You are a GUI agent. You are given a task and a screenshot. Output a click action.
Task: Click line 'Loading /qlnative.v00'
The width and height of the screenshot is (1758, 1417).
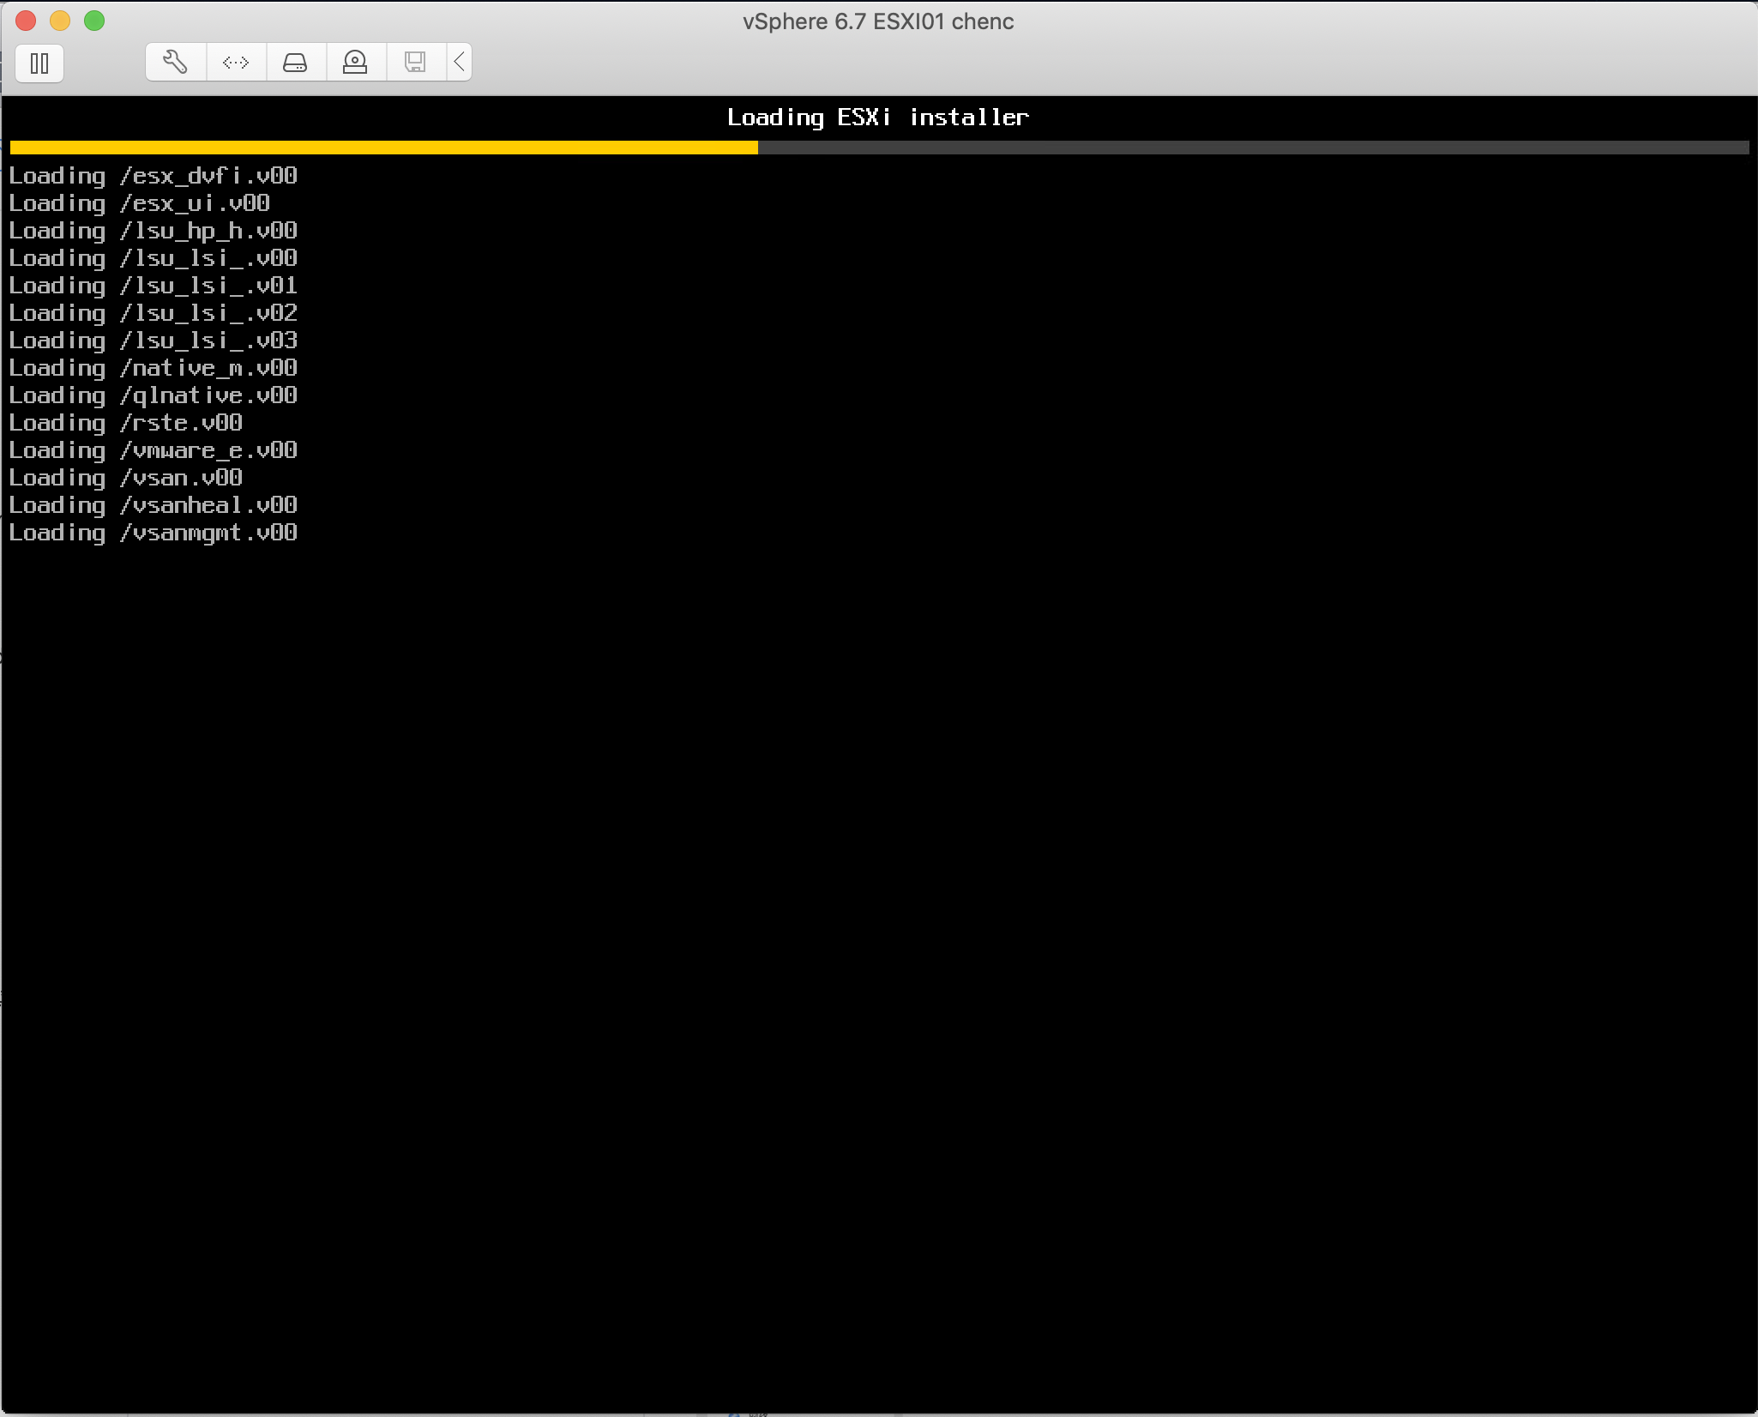tap(154, 395)
